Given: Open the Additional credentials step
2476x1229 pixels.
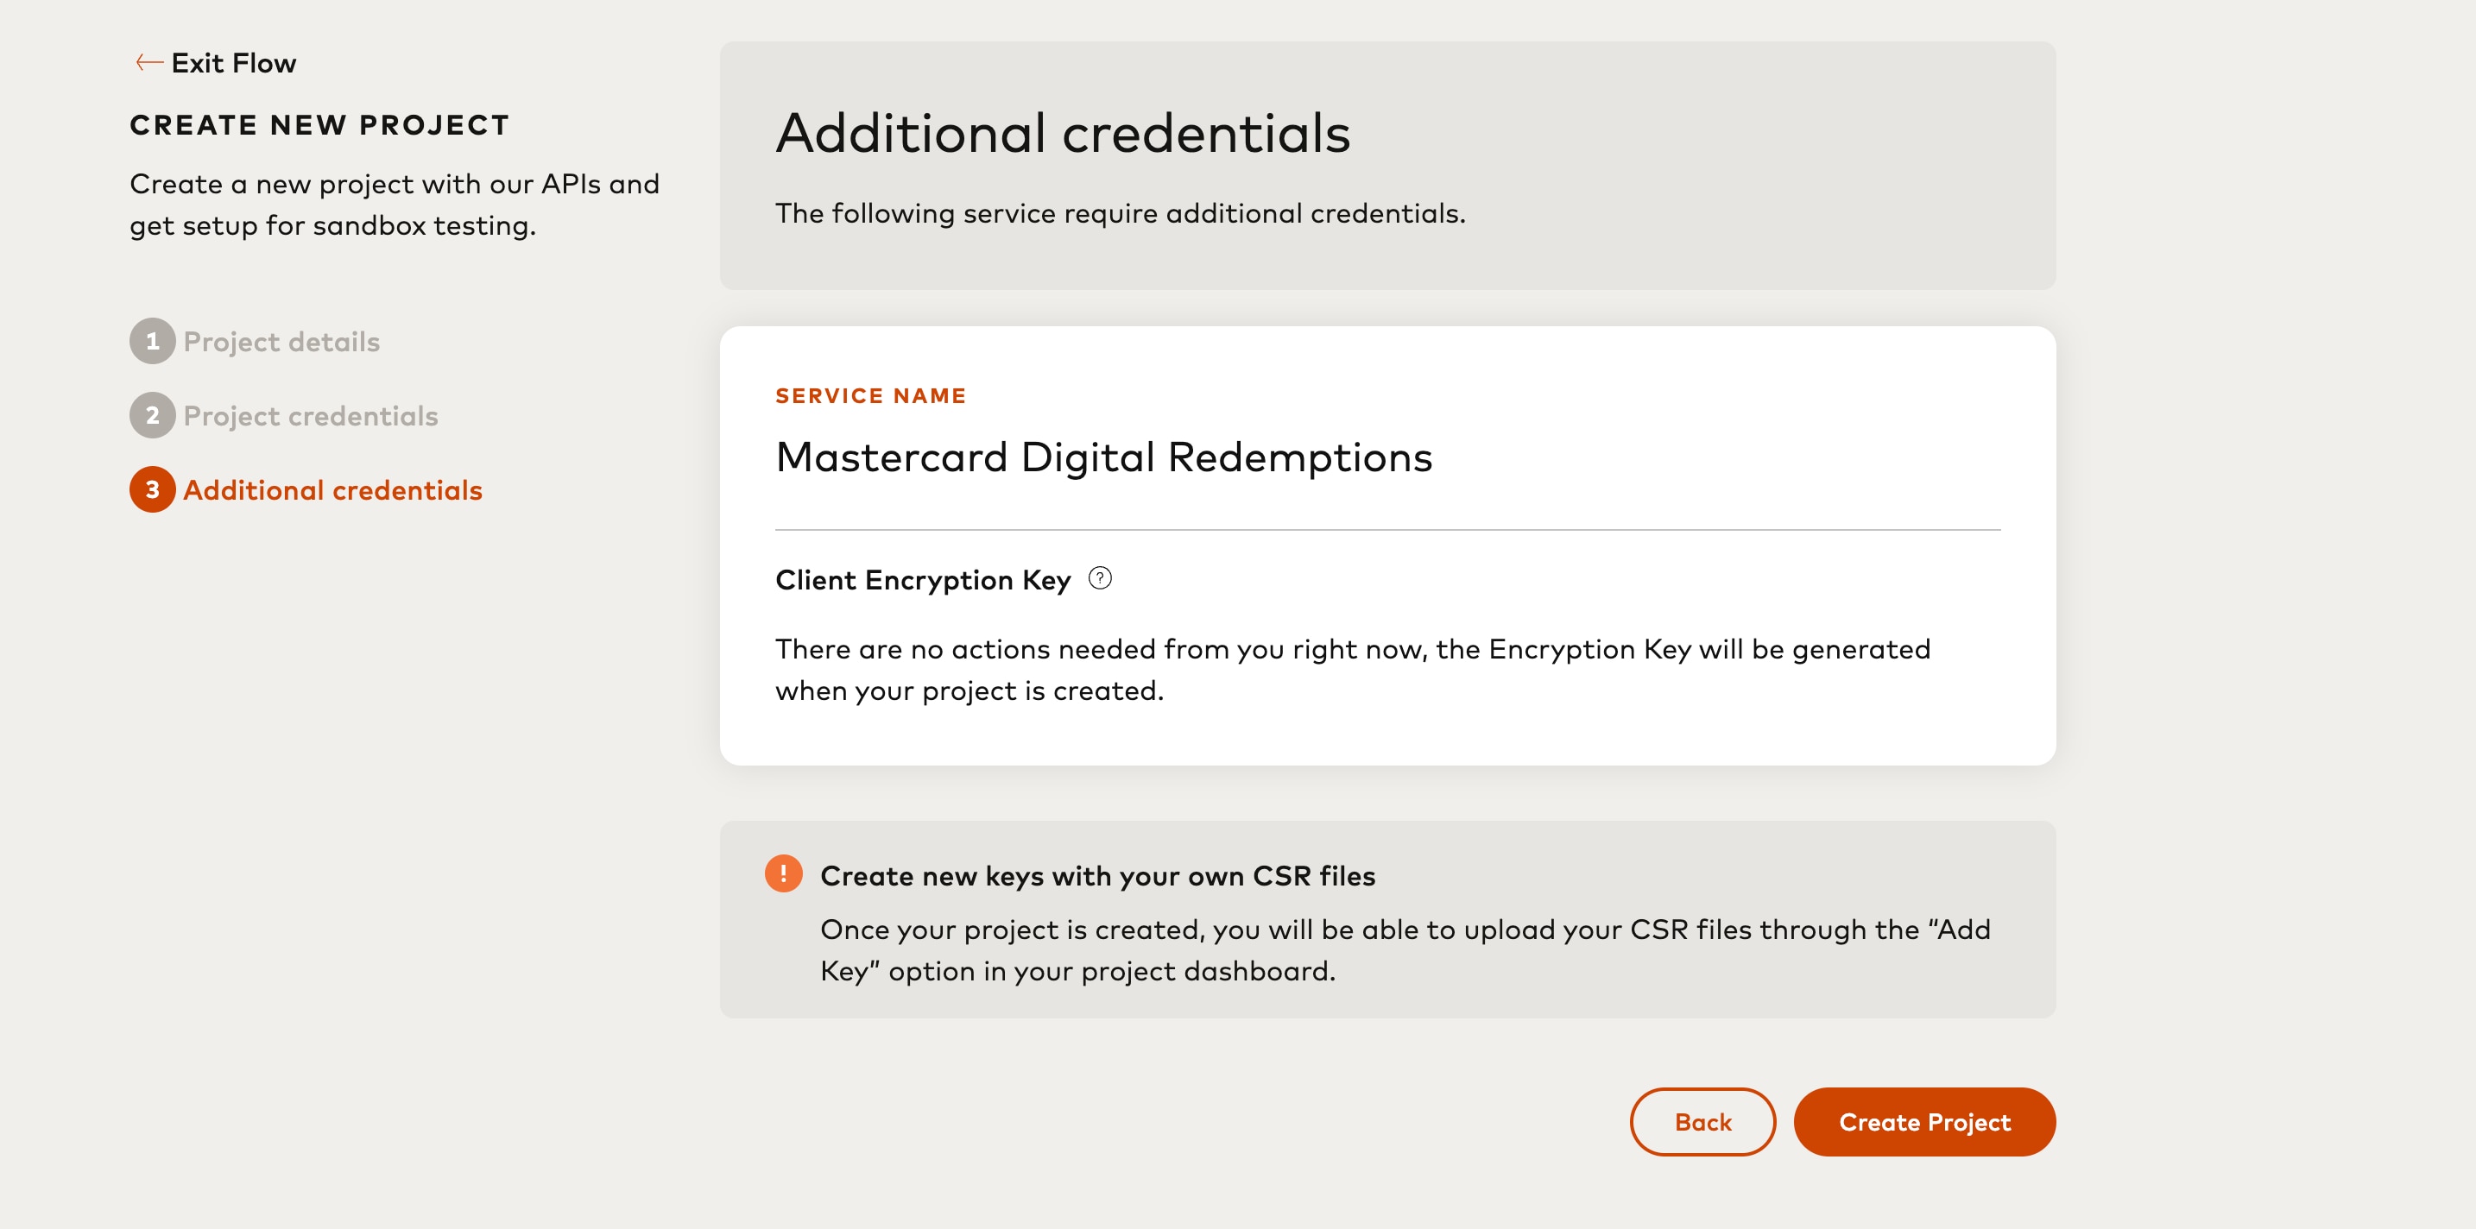Looking at the screenshot, I should [333, 490].
